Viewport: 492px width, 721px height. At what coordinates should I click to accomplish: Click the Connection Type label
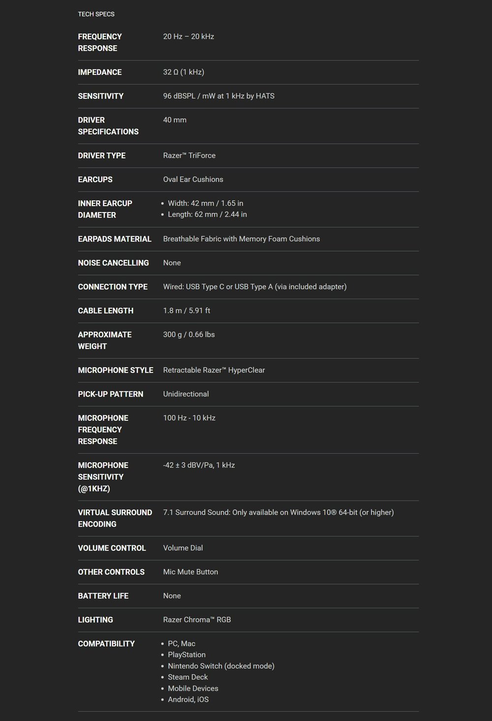click(113, 287)
